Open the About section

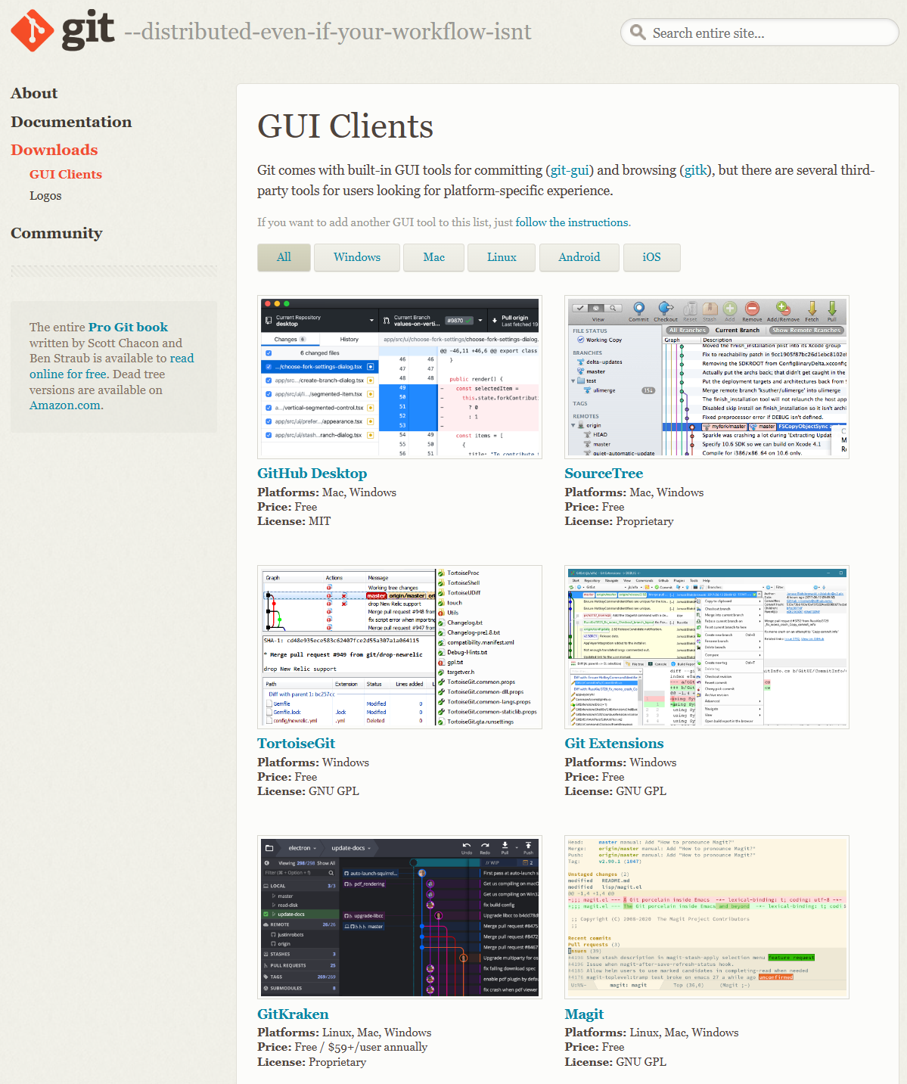pyautogui.click(x=34, y=93)
